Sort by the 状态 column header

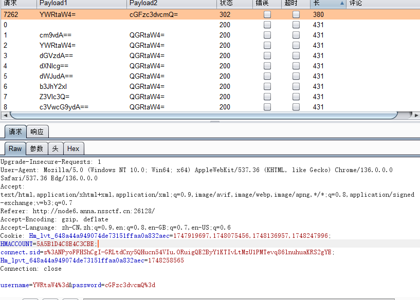(234, 3)
